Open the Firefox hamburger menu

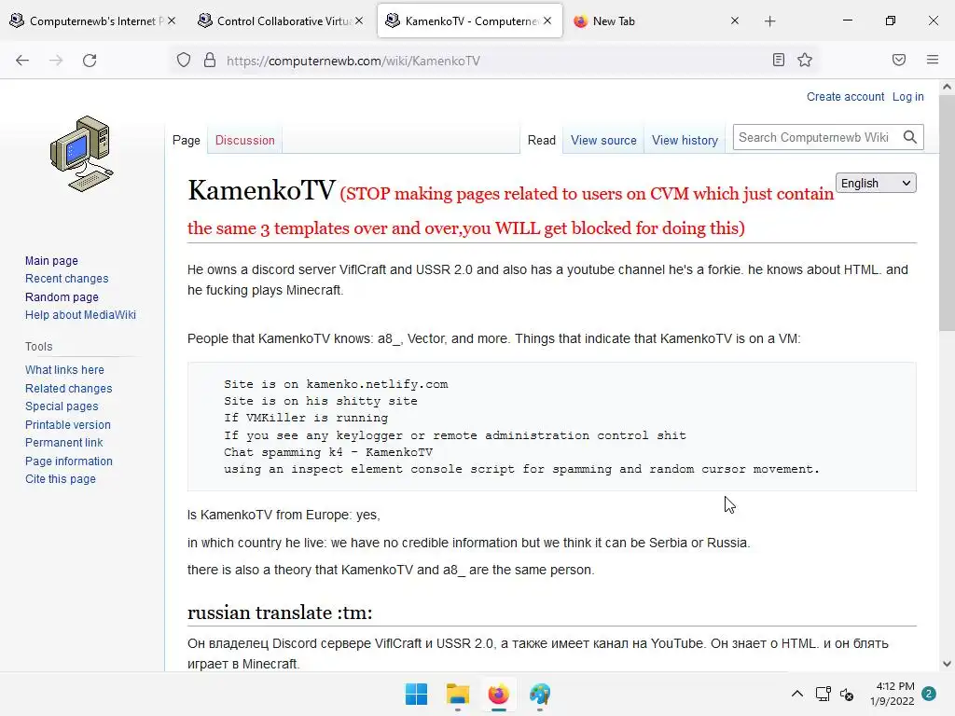coord(932,60)
